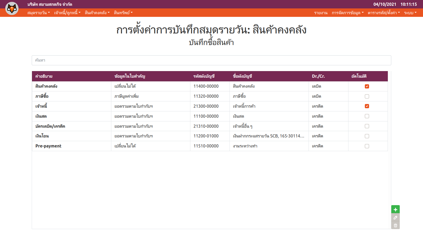Click the fox logo icon
Screen dimensions: 423x237
pos(12,8)
